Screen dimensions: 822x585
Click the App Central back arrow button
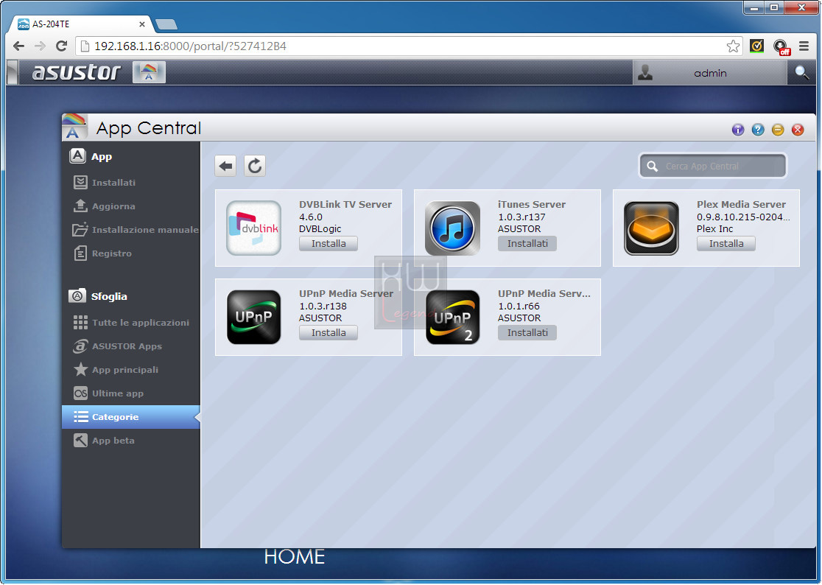225,167
